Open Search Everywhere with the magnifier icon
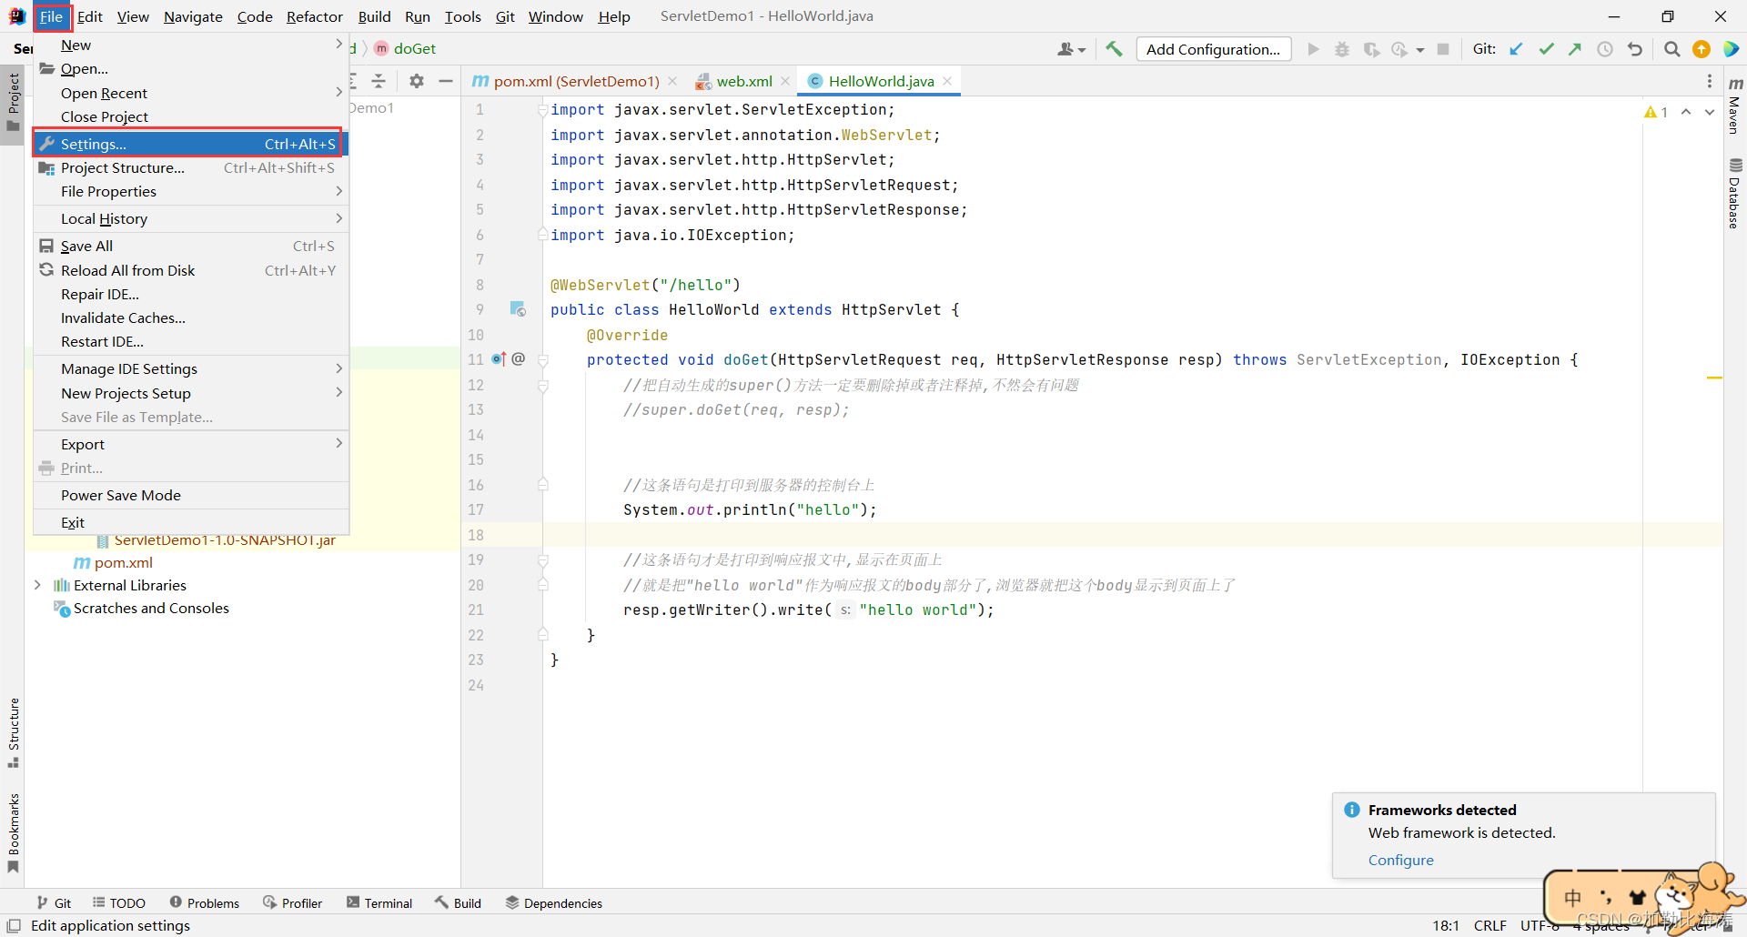The width and height of the screenshot is (1747, 937). 1671,49
